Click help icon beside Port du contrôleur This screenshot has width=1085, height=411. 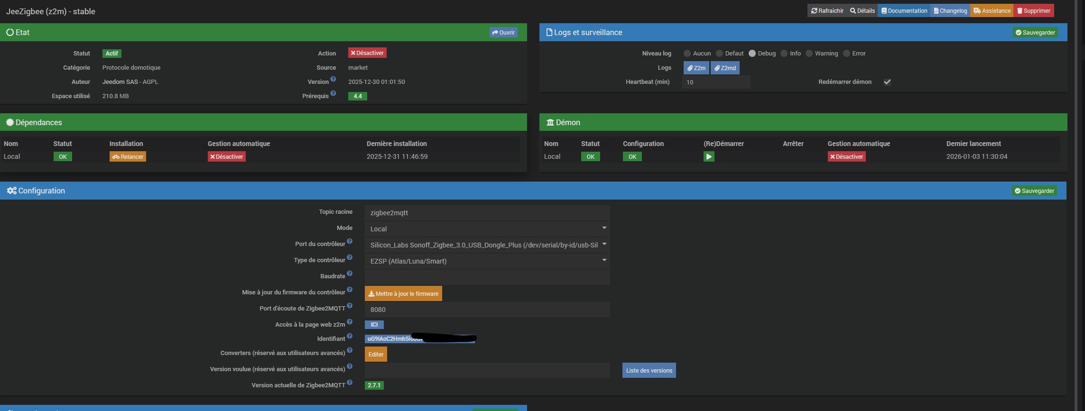point(350,241)
